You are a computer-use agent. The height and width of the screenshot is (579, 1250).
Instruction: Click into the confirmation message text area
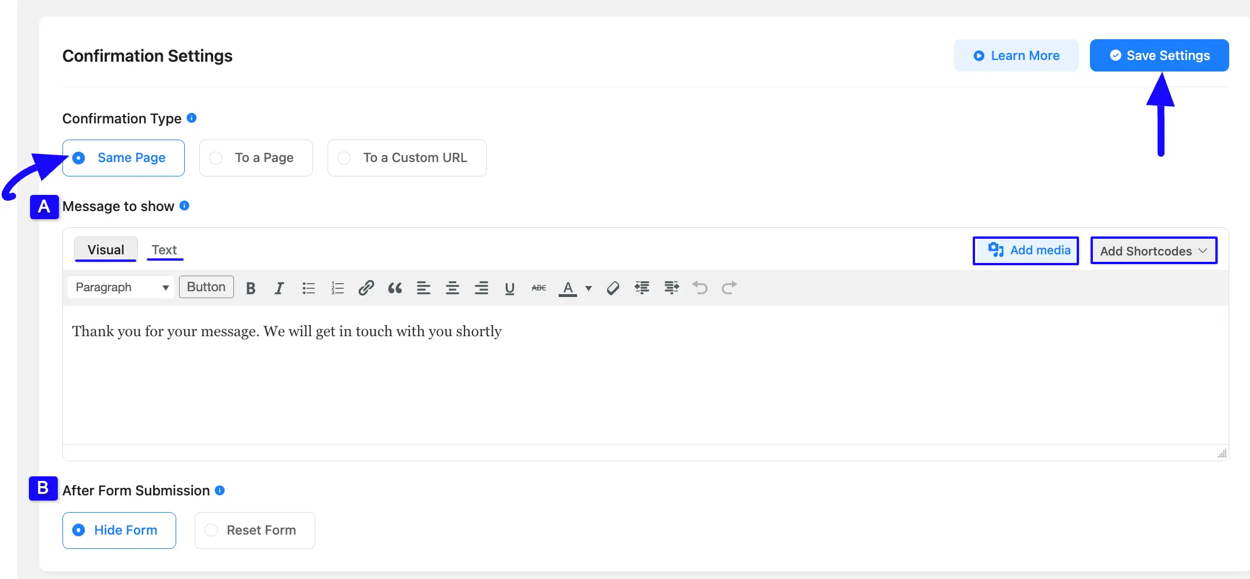[645, 375]
